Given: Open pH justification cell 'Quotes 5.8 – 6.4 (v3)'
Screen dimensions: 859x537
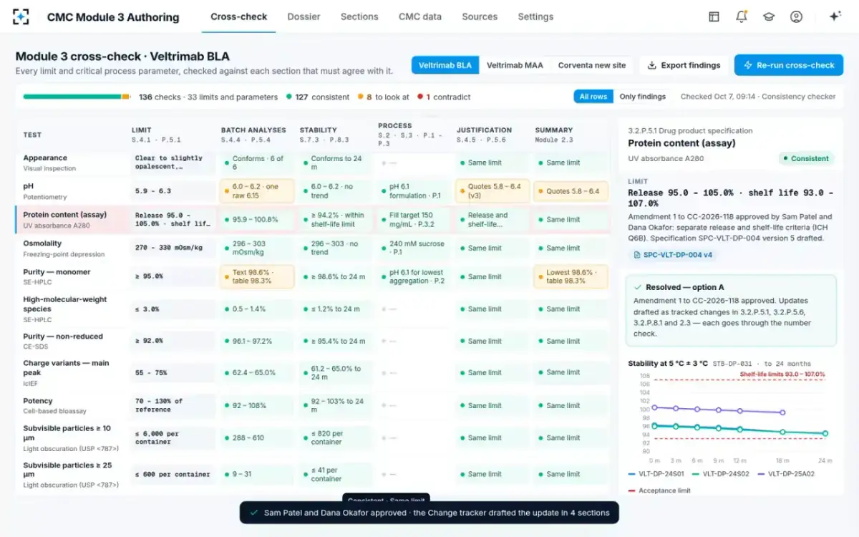Looking at the screenshot, I should 493,191.
